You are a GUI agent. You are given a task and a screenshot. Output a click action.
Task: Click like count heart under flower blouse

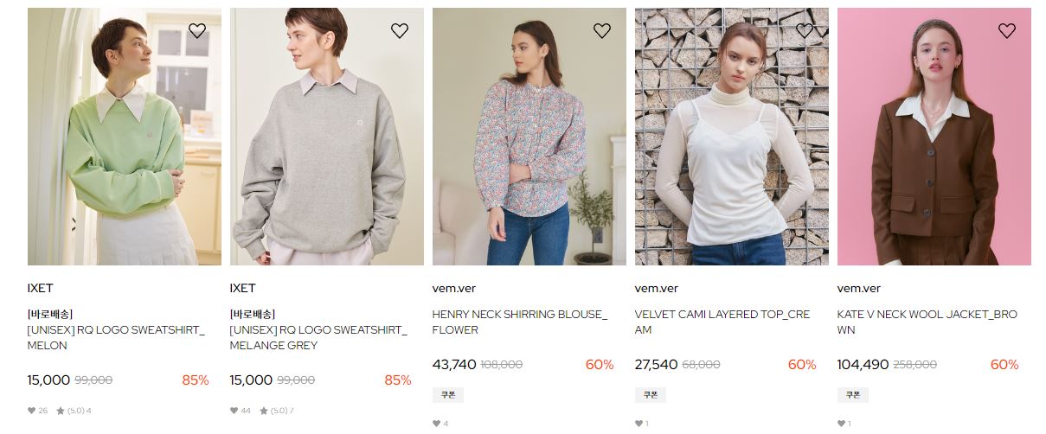440,424
